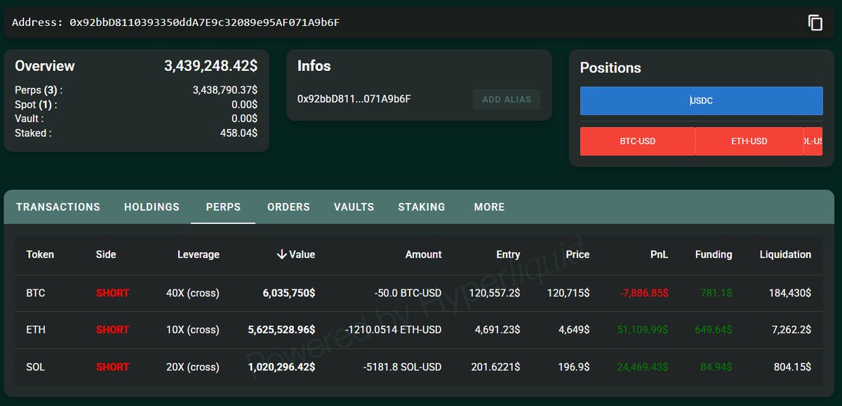Click the Price column header
The image size is (842, 406).
coord(577,254)
